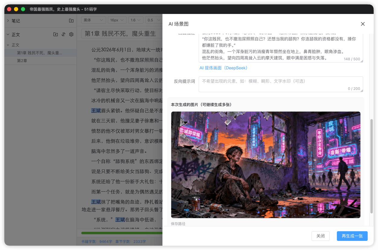Open the 1.6 line spacing dropdown
This screenshot has height=250, width=378.
click(136, 20)
